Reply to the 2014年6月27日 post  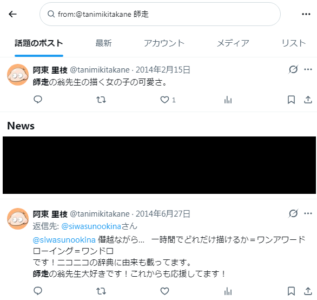coord(38,291)
